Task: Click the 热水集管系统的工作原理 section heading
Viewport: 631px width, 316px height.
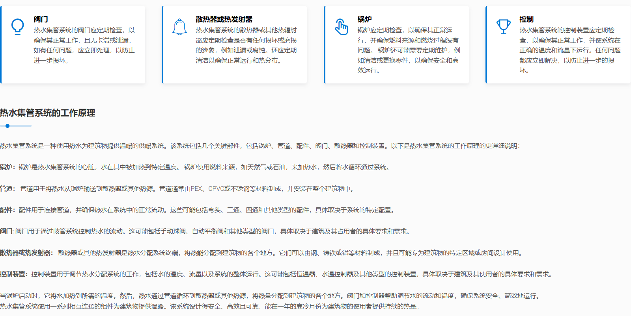Action: click(x=48, y=113)
